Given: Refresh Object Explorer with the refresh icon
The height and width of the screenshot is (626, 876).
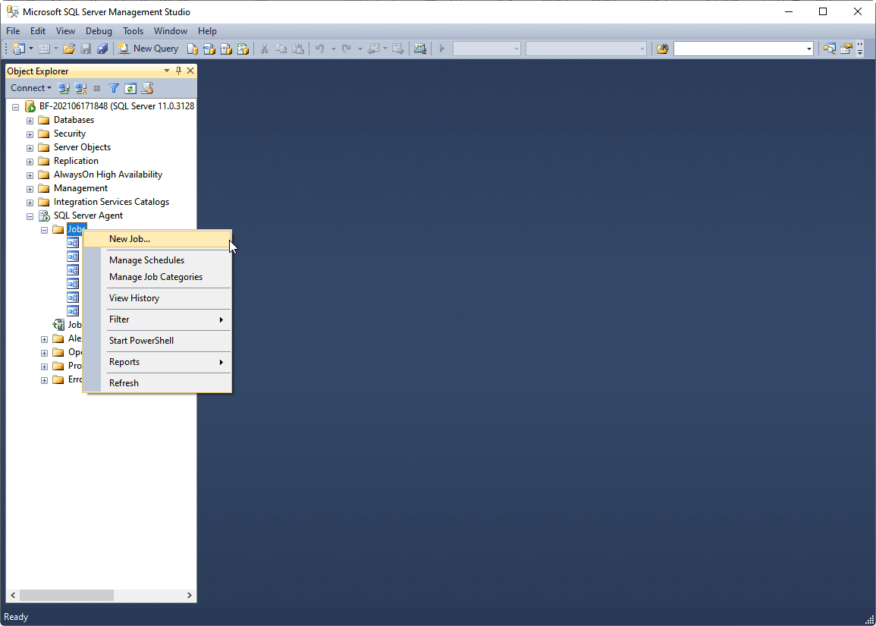Looking at the screenshot, I should pyautogui.click(x=130, y=88).
